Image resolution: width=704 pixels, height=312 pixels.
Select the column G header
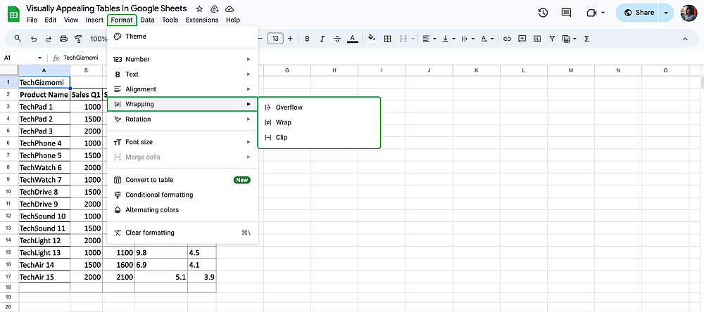coord(287,70)
